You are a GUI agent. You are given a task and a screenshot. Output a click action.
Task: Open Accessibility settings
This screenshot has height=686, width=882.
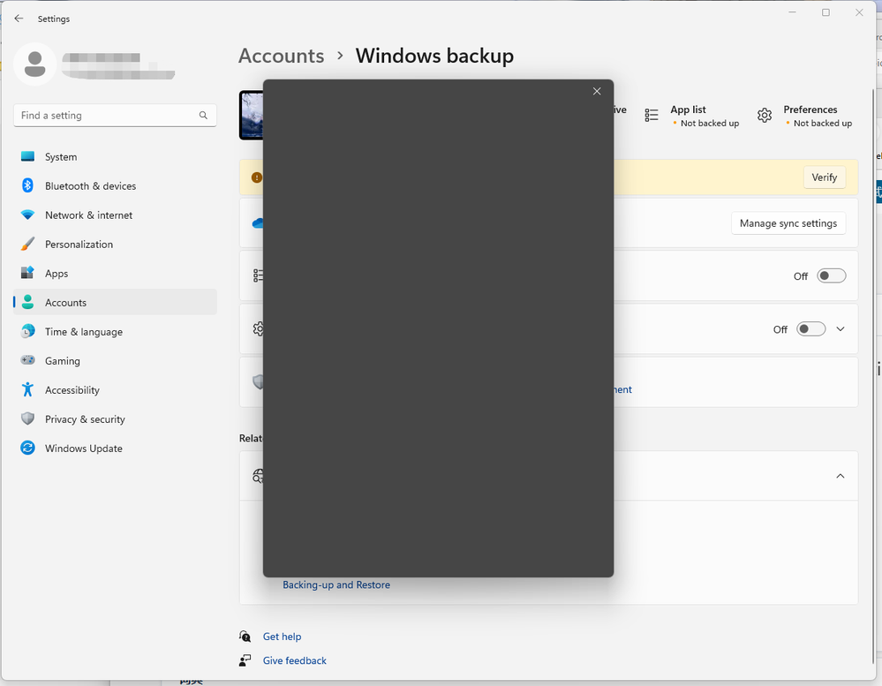[x=115, y=390]
